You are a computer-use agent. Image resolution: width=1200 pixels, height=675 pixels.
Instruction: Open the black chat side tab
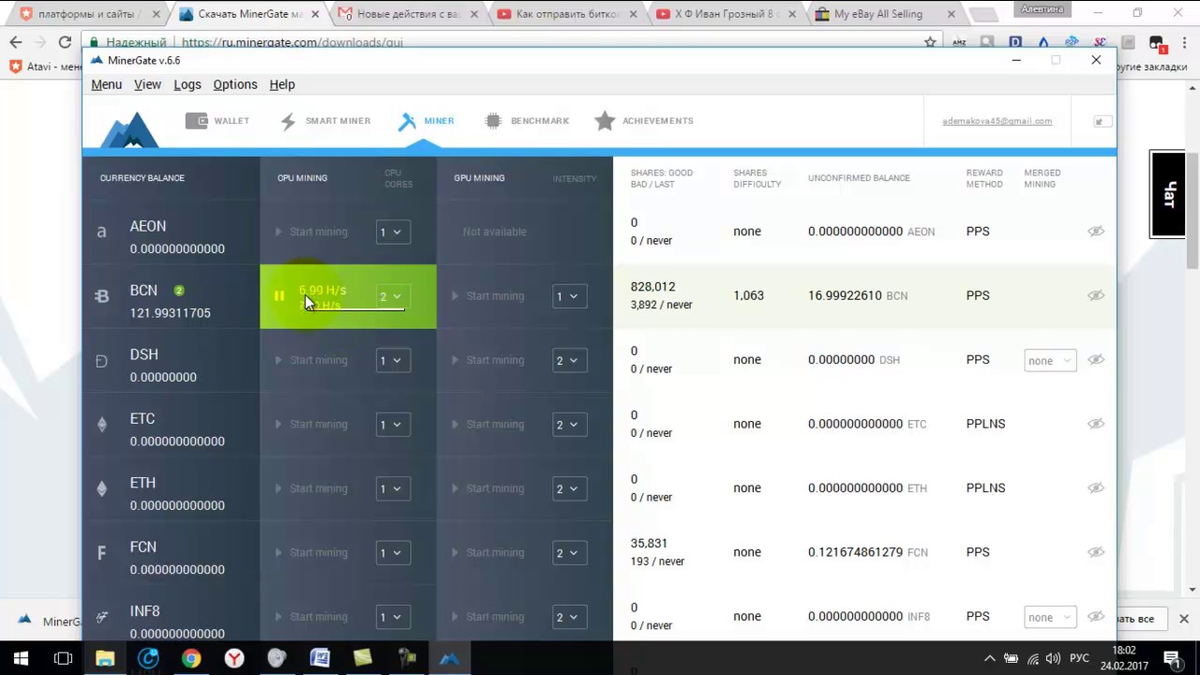tap(1168, 194)
